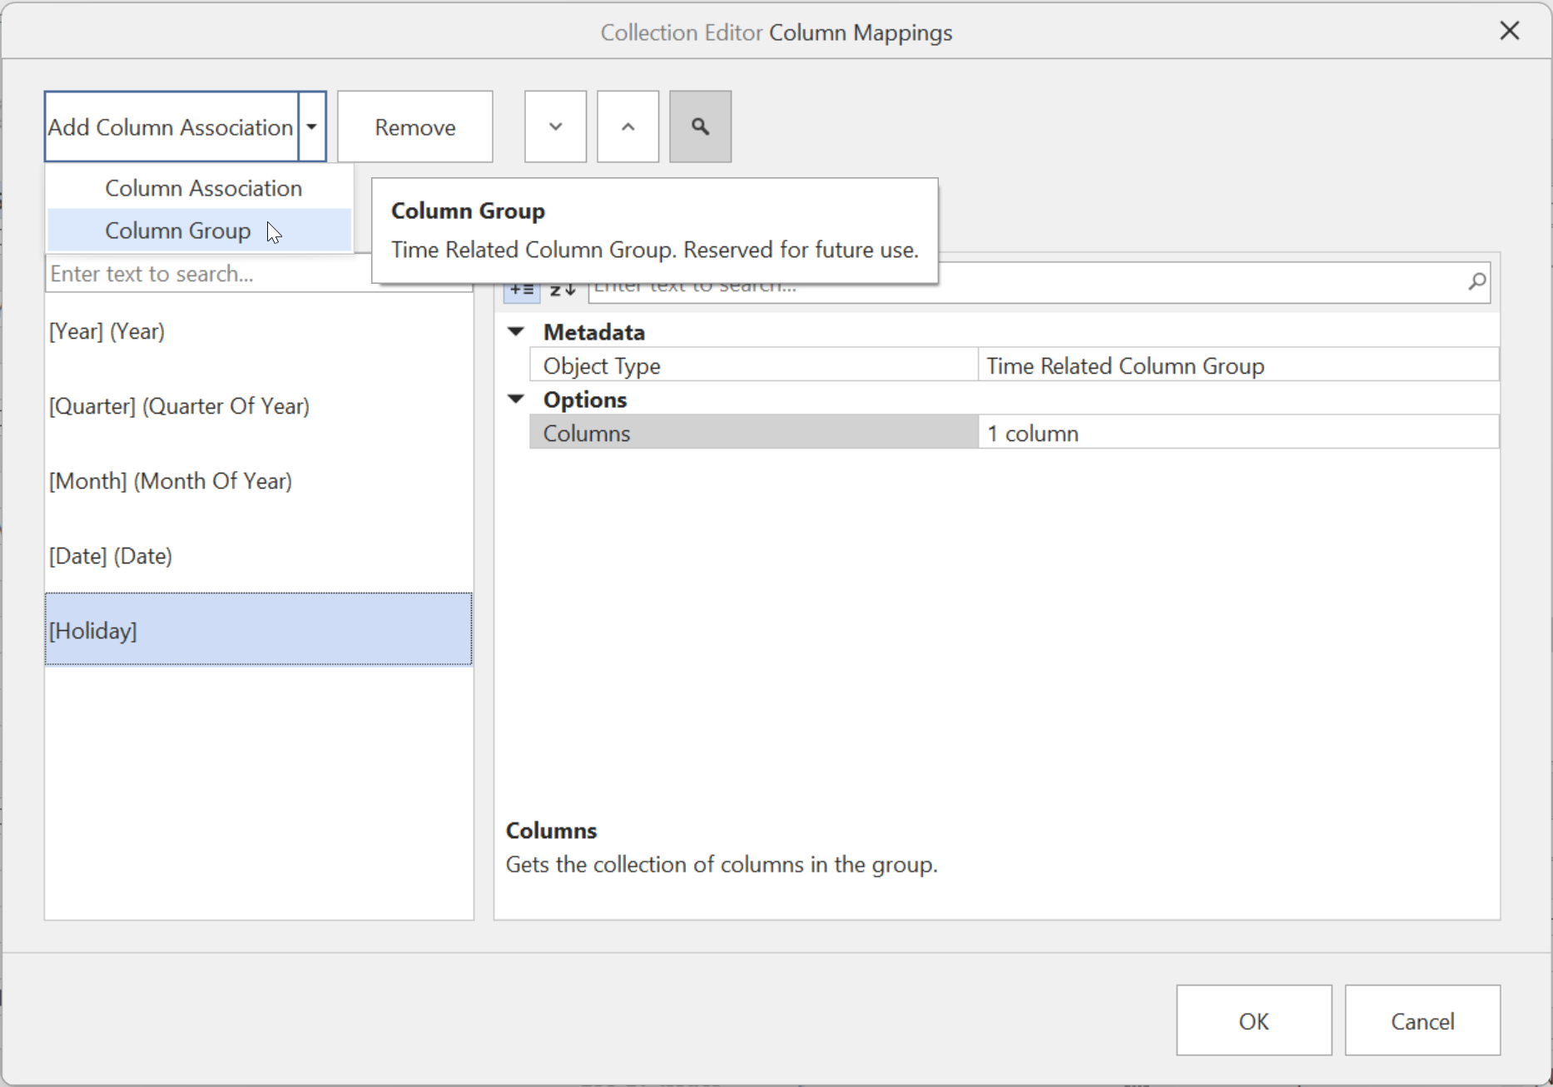Move selected column up with chevron icon
Viewport: 1553px width, 1087px height.
coord(627,126)
